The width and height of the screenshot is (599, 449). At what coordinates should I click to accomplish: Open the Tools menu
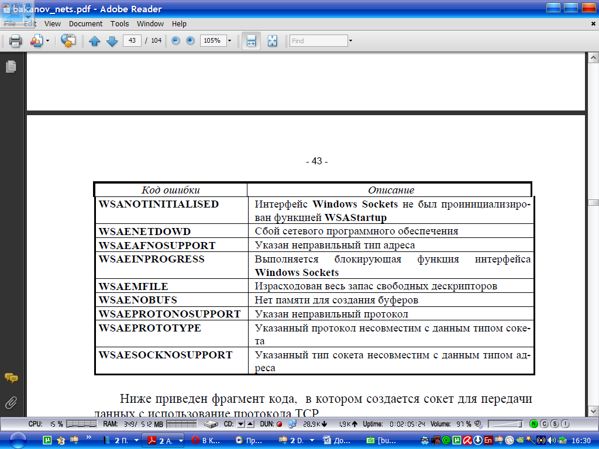pyautogui.click(x=119, y=23)
